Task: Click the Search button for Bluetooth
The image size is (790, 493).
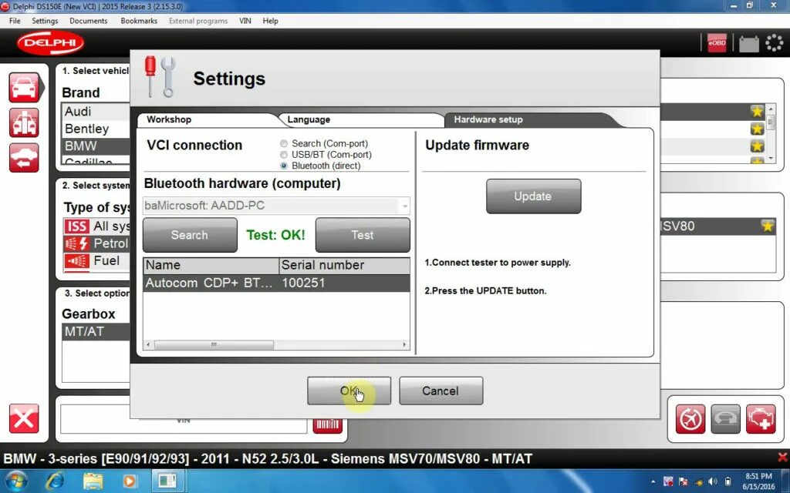Action: coord(190,235)
